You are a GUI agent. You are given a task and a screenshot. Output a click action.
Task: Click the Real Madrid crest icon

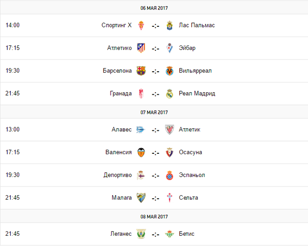coord(170,94)
